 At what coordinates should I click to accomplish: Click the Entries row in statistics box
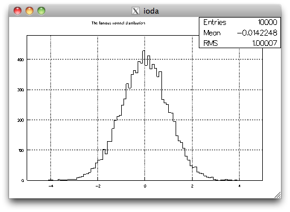[x=240, y=22]
